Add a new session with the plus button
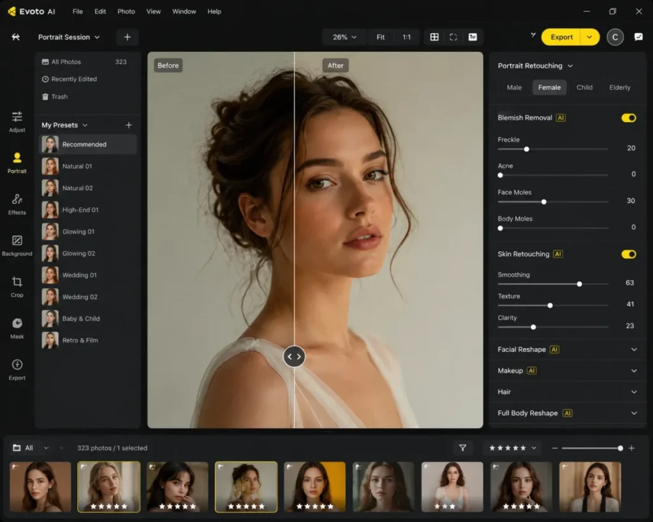This screenshot has width=653, height=522. (128, 37)
